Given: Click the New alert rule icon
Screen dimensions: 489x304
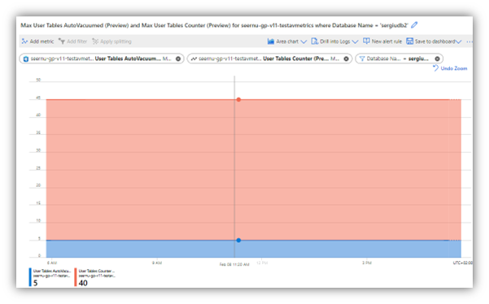Looking at the screenshot, I should click(x=366, y=41).
